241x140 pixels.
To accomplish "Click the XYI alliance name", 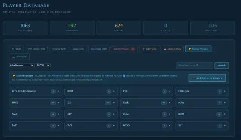I will [x=180, y=125].
